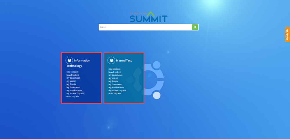Image resolution: width=290 pixels, height=139 pixels.
Task: Click the Summit logo at top
Action: pyautogui.click(x=148, y=17)
